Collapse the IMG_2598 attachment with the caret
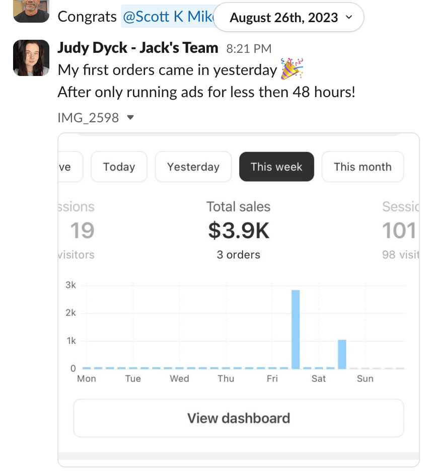This screenshot has height=471, width=433. (130, 118)
